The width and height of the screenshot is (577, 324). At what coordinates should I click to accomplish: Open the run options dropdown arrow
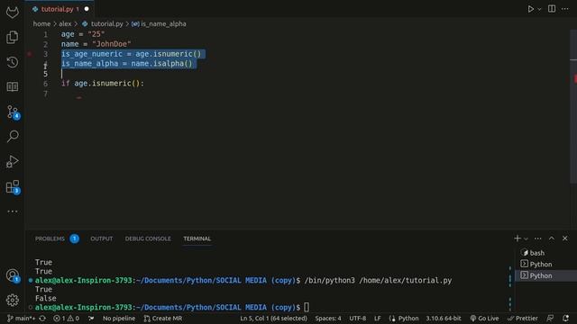(539, 9)
